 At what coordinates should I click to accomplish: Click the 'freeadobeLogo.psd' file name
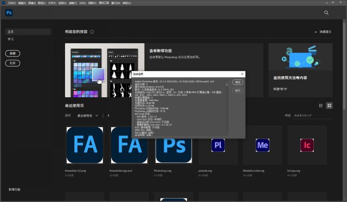pos(121,171)
